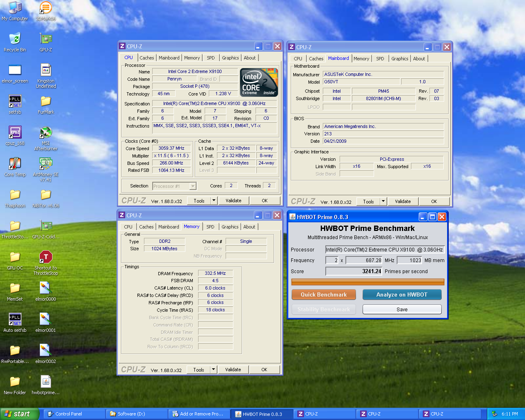
Task: Launch the setfsb desktop shortcut
Action: click(x=15, y=105)
